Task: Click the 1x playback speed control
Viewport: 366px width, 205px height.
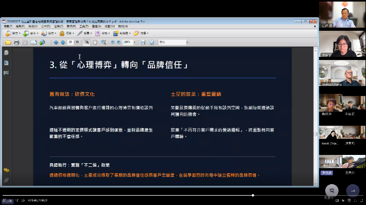Action: pyautogui.click(x=343, y=200)
